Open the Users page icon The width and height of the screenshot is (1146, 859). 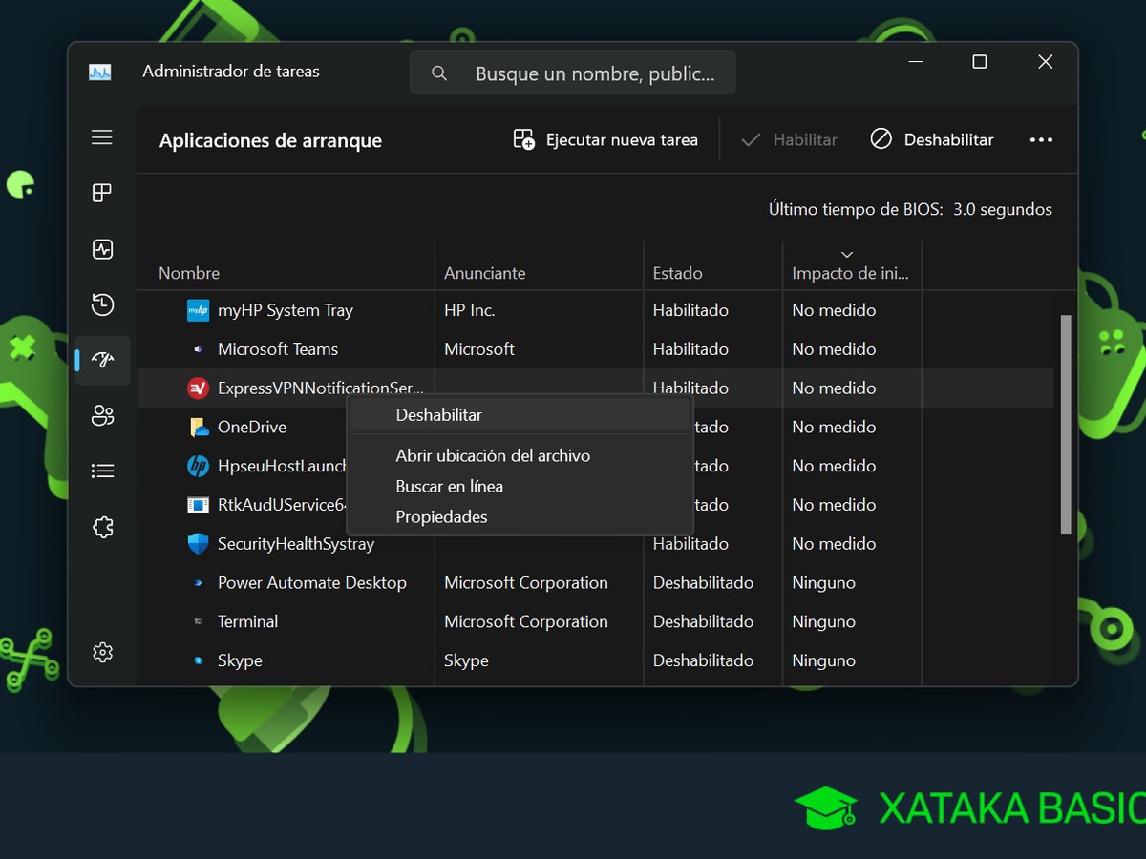(102, 415)
